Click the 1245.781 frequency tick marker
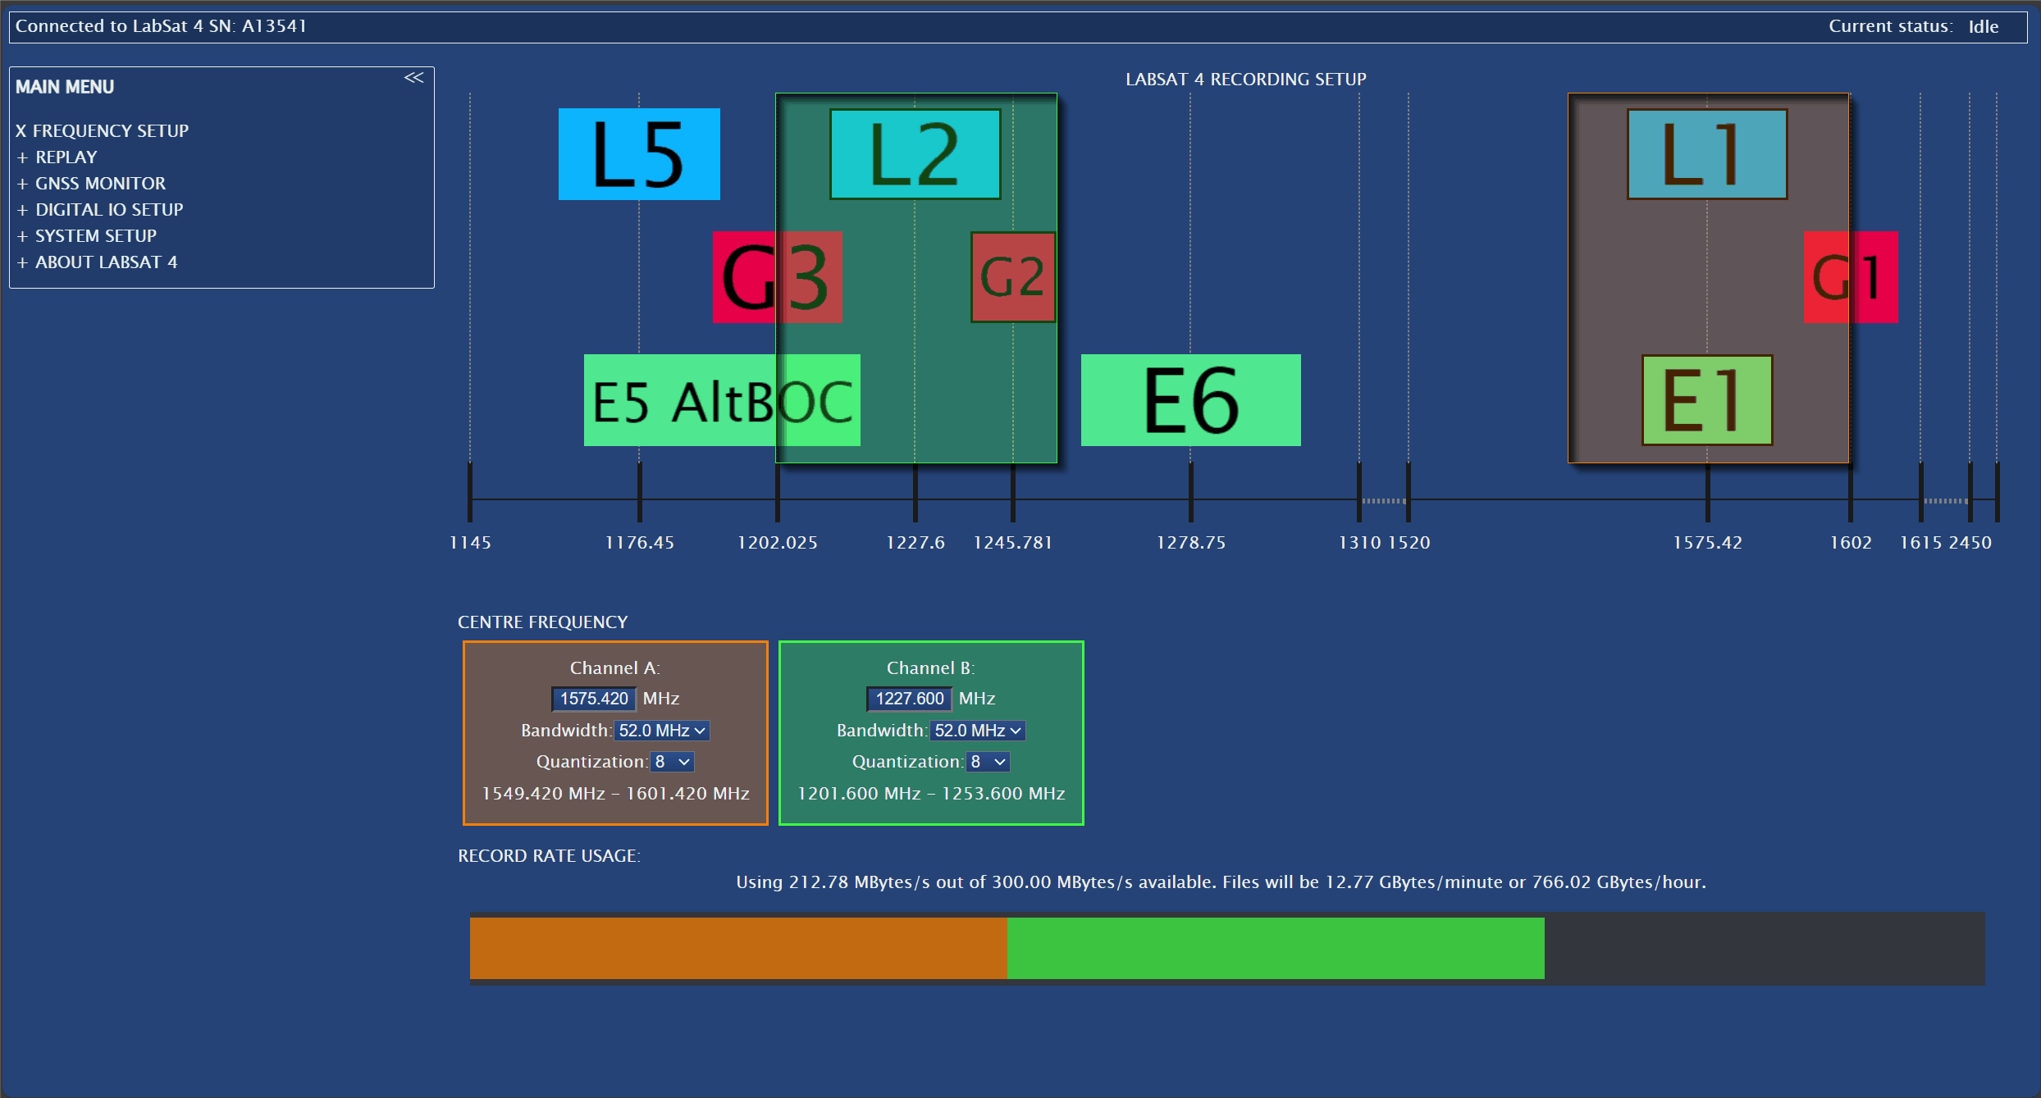 [x=1013, y=492]
